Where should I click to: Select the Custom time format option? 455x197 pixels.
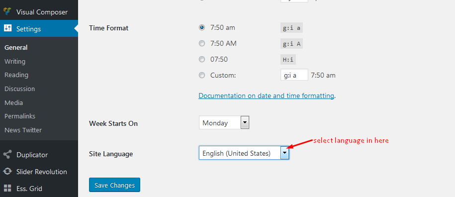tap(202, 76)
